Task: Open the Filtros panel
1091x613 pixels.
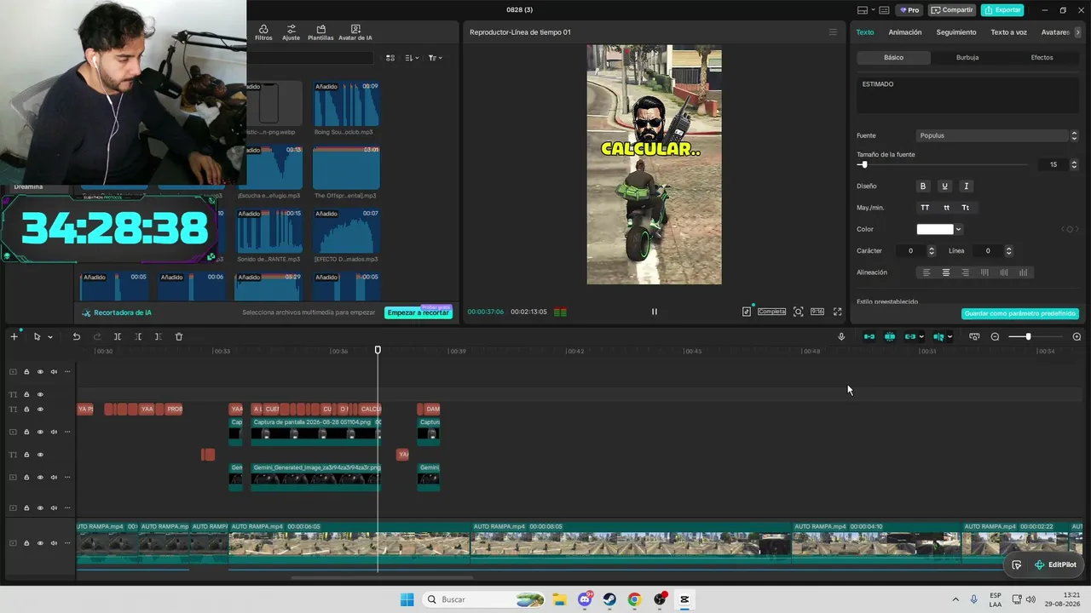Action: (x=263, y=32)
